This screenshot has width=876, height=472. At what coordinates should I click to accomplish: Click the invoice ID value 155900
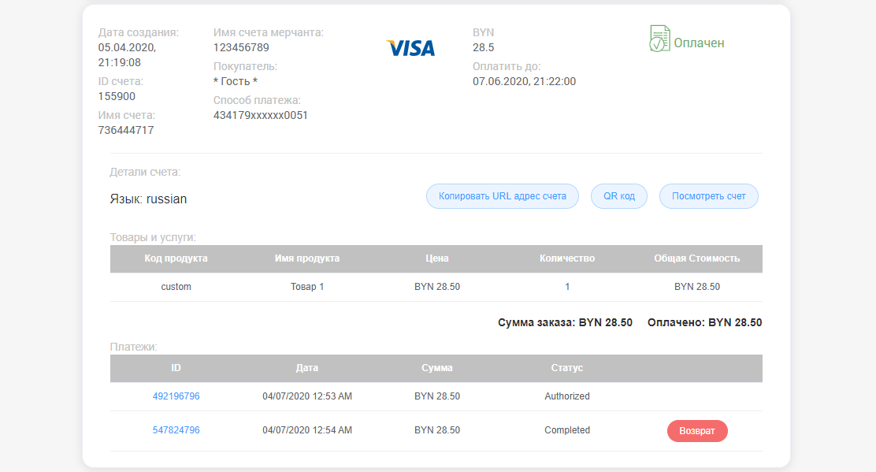[117, 96]
